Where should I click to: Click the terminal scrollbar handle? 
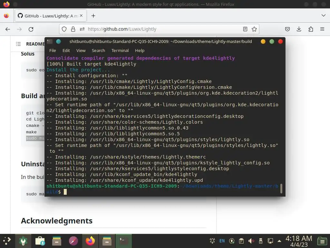coord(281,188)
